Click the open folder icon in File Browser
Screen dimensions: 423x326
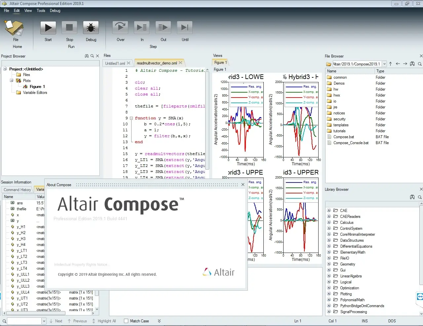click(328, 64)
